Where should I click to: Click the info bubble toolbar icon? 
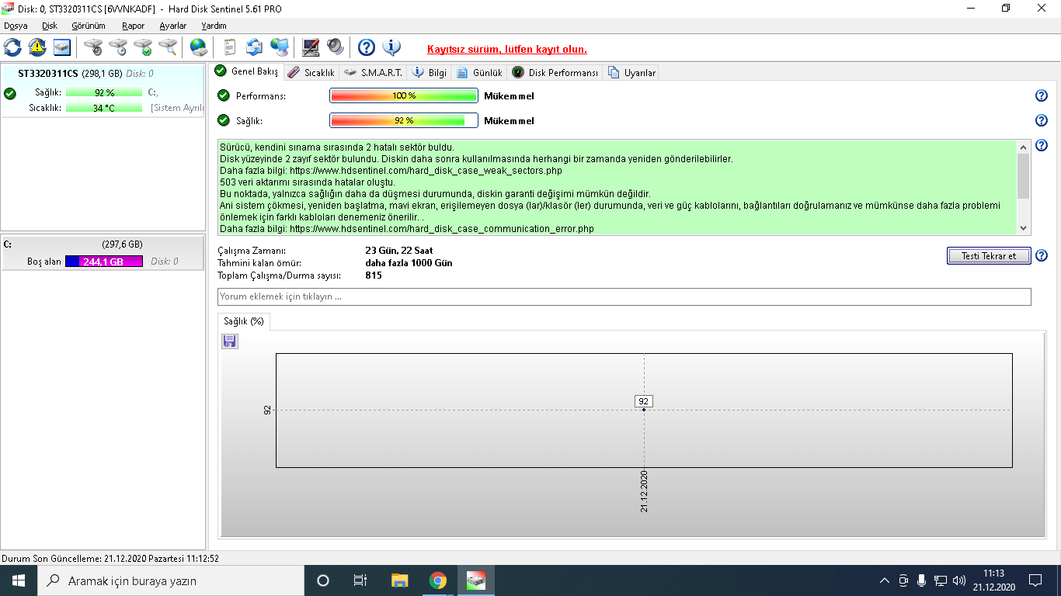point(391,47)
